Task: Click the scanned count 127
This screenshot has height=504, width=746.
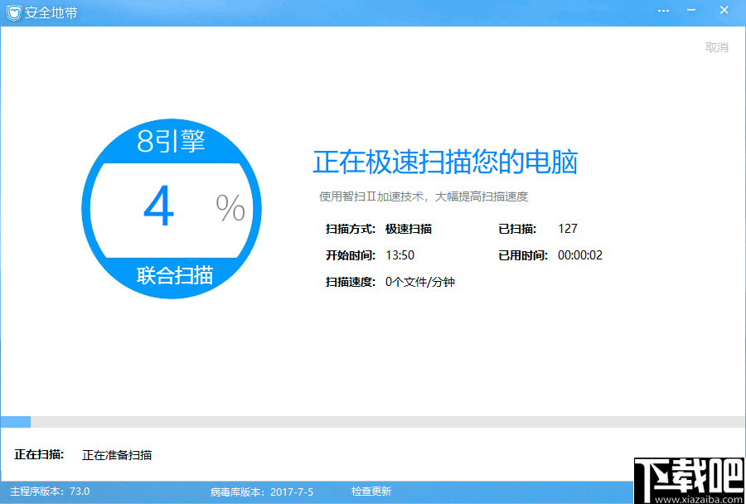Action: point(568,229)
